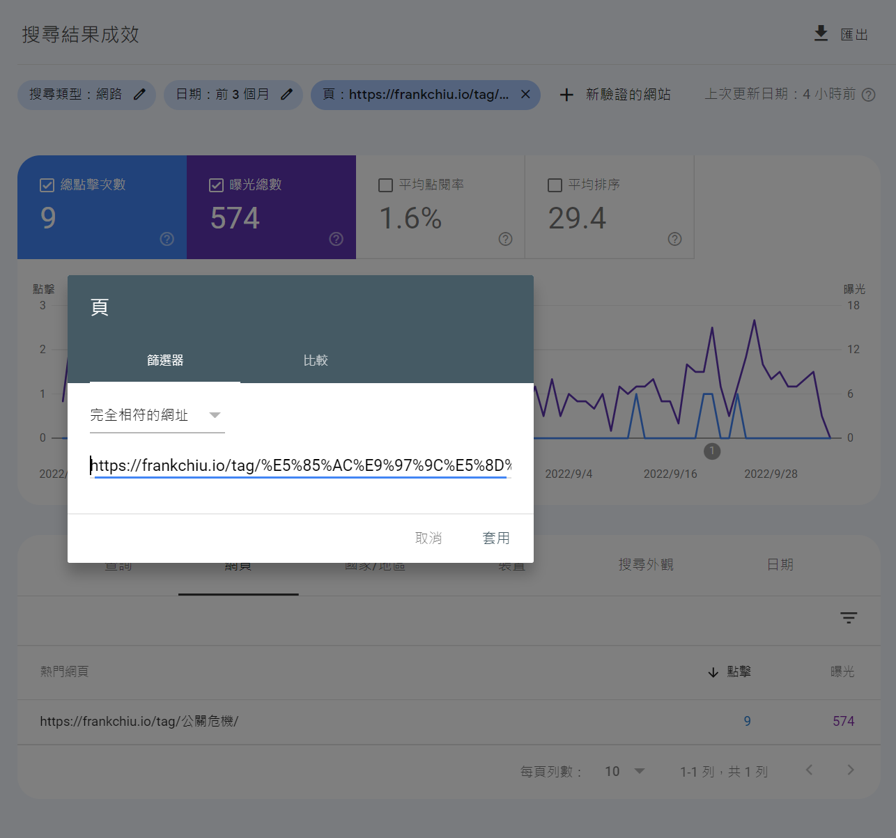Image resolution: width=896 pixels, height=838 pixels.
Task: Enable the 平均點閱率 checkbox
Action: [385, 185]
